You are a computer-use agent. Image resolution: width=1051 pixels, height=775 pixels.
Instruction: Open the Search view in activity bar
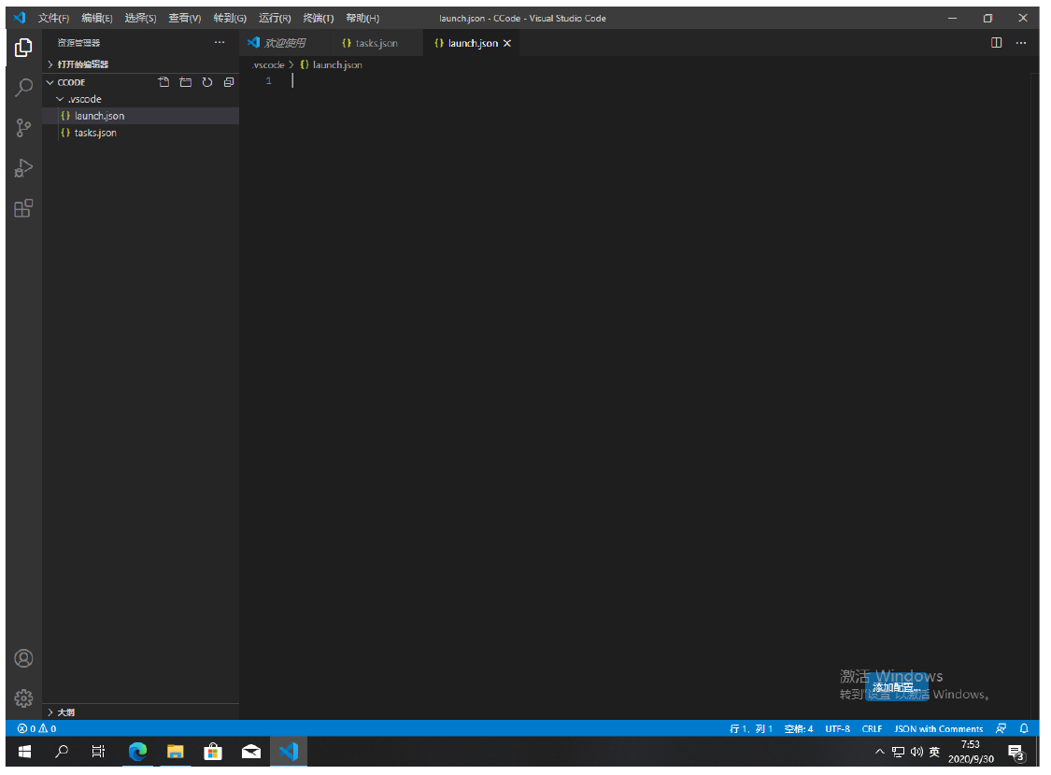pyautogui.click(x=23, y=88)
